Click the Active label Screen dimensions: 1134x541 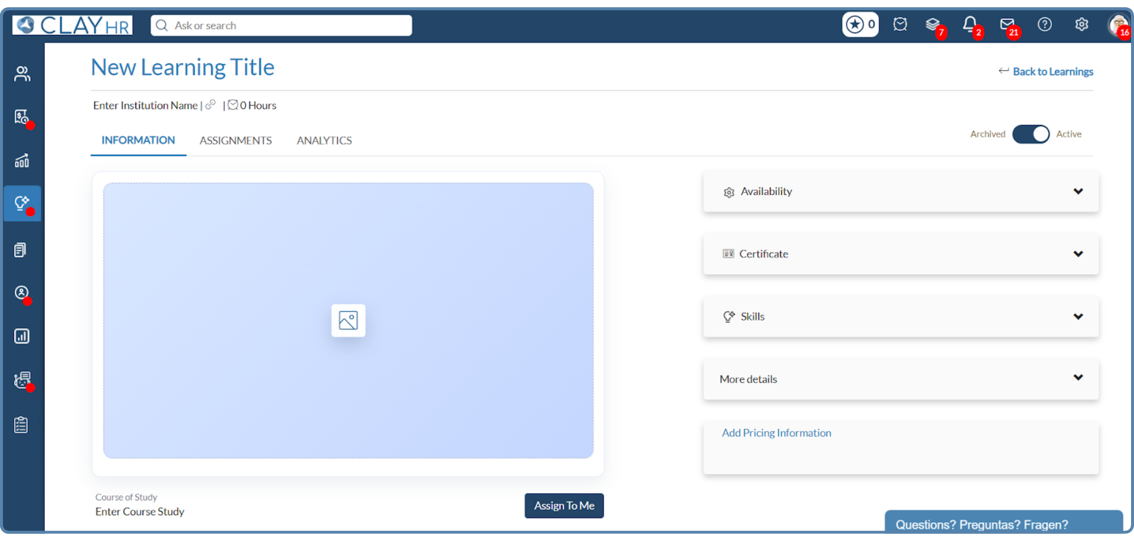coord(1069,134)
